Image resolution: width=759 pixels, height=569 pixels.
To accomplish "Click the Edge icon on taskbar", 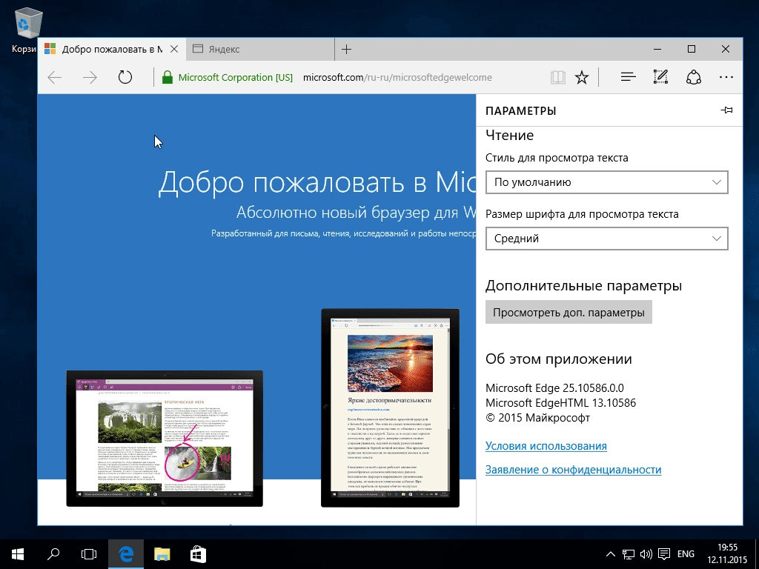I will [x=126, y=554].
